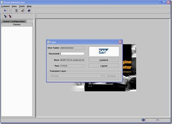Open the Help menu
Viewport: 172px width, 124px height.
tap(29, 6)
